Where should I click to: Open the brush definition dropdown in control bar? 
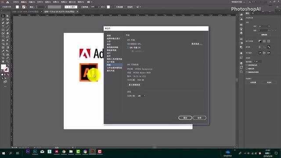coord(79,7)
